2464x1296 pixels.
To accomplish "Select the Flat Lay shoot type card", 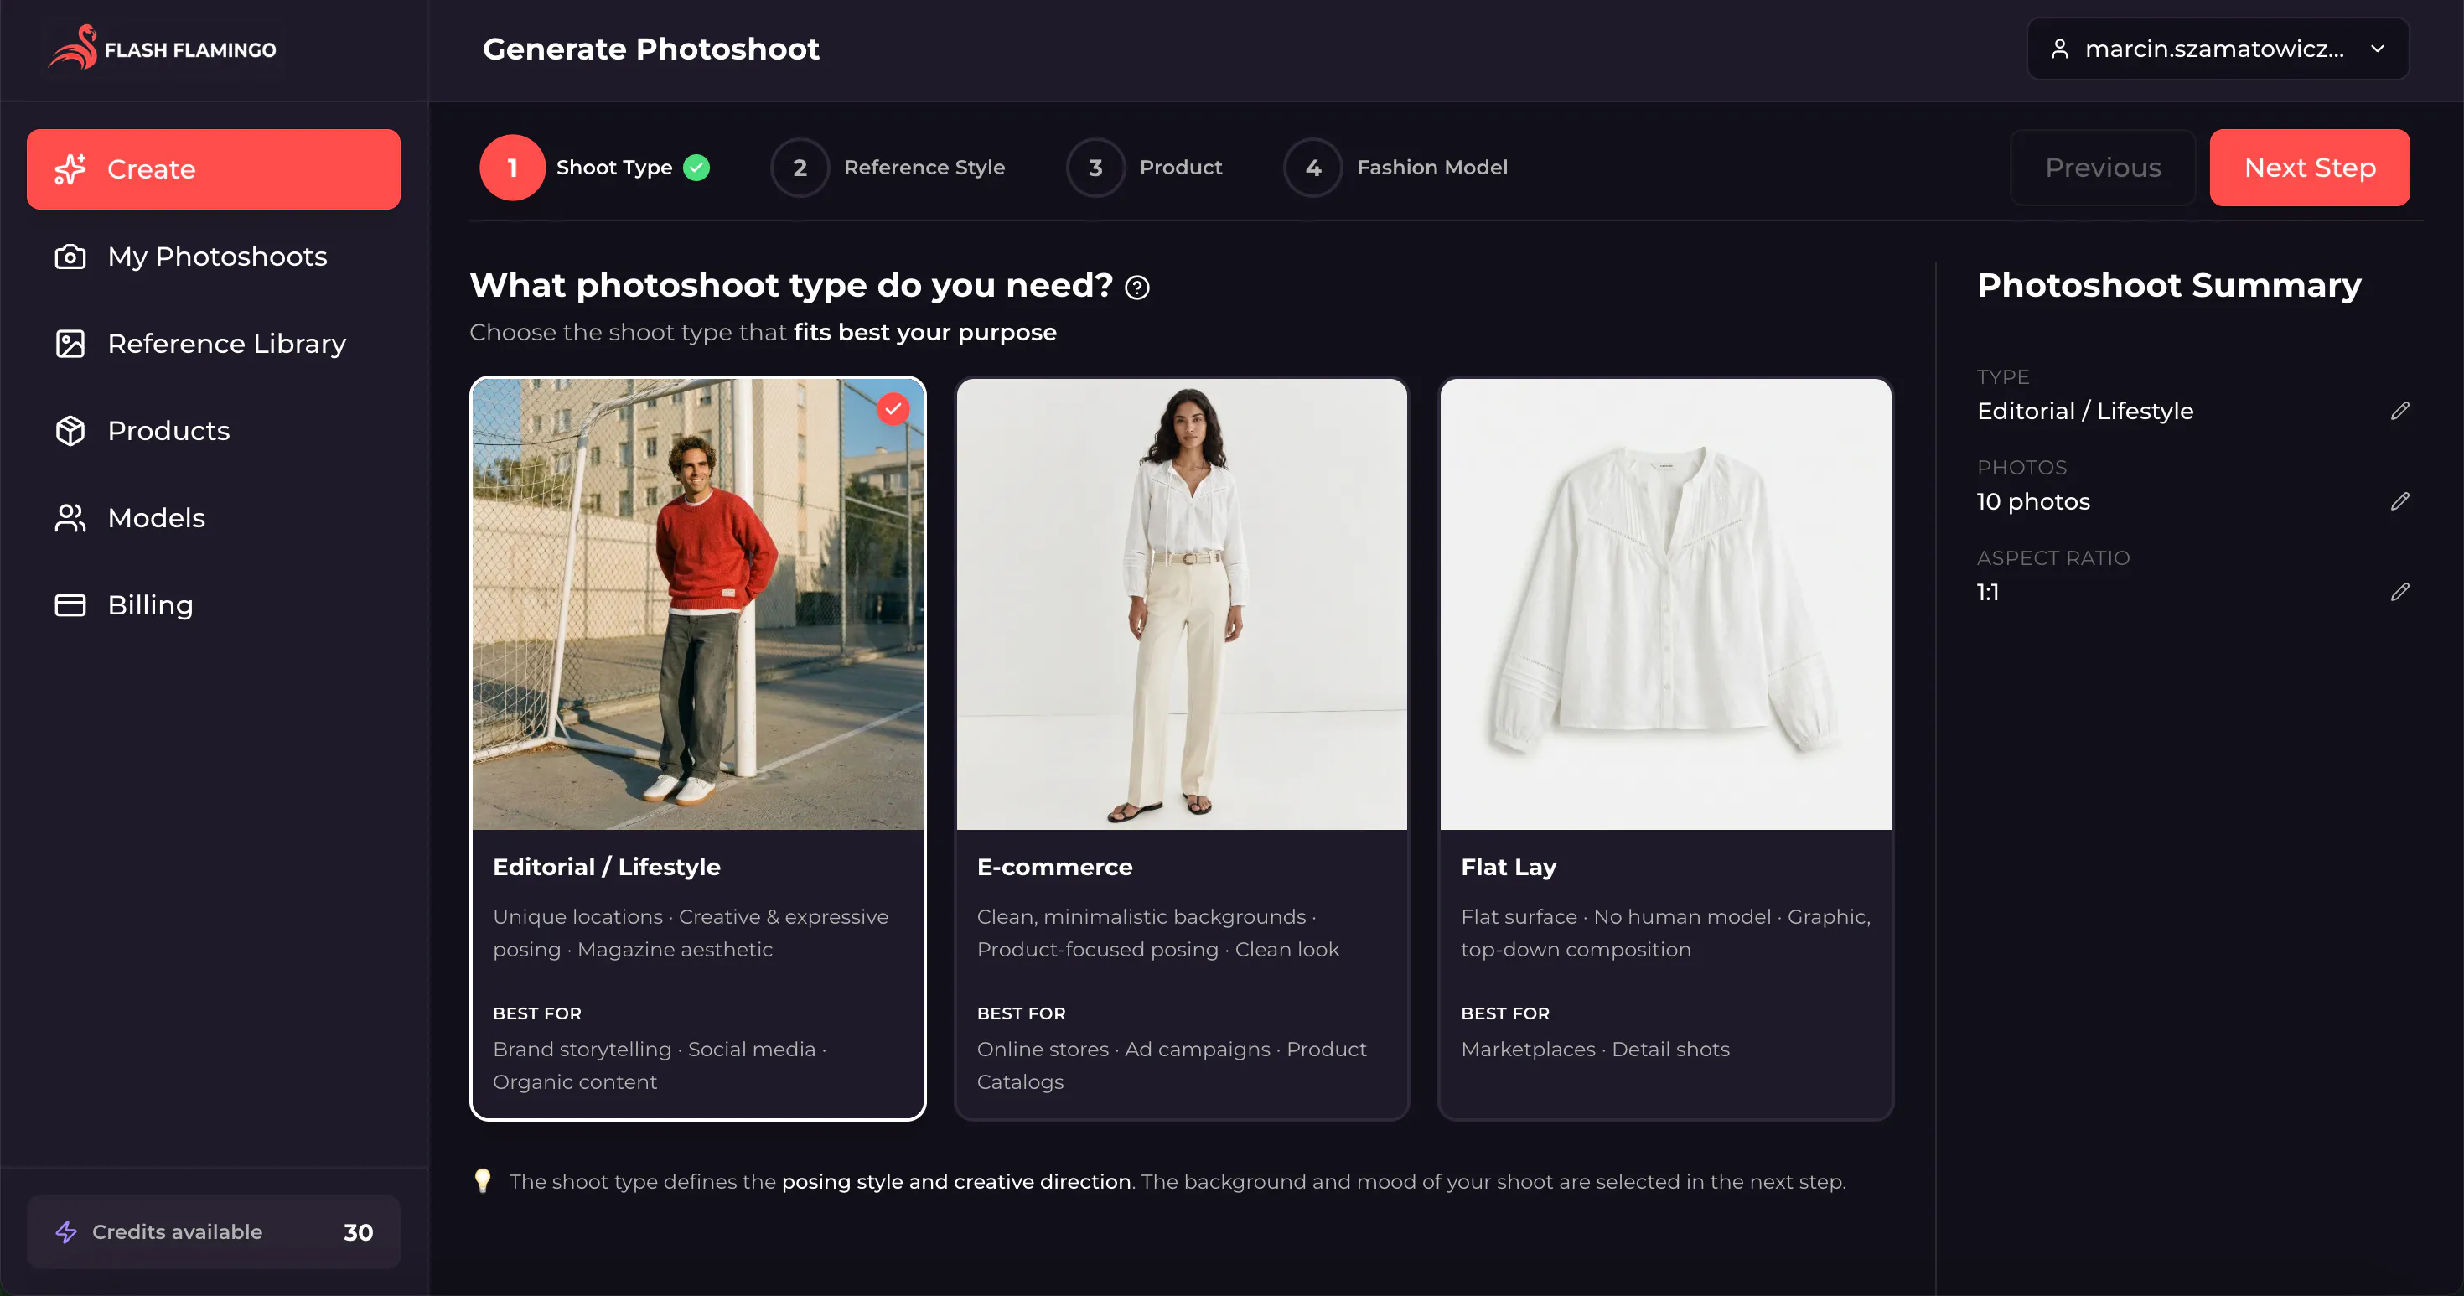I will click(1665, 748).
